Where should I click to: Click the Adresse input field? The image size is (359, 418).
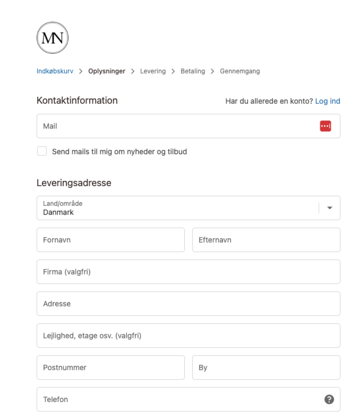pyautogui.click(x=188, y=304)
